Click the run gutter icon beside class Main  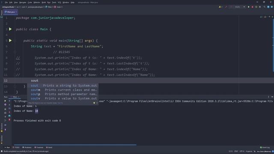click(x=10, y=29)
